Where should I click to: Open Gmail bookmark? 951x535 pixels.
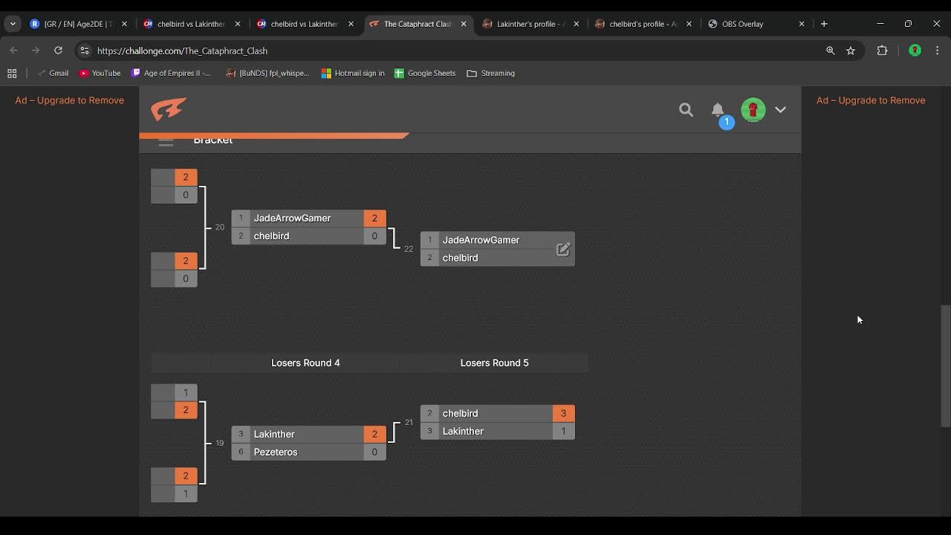point(53,73)
